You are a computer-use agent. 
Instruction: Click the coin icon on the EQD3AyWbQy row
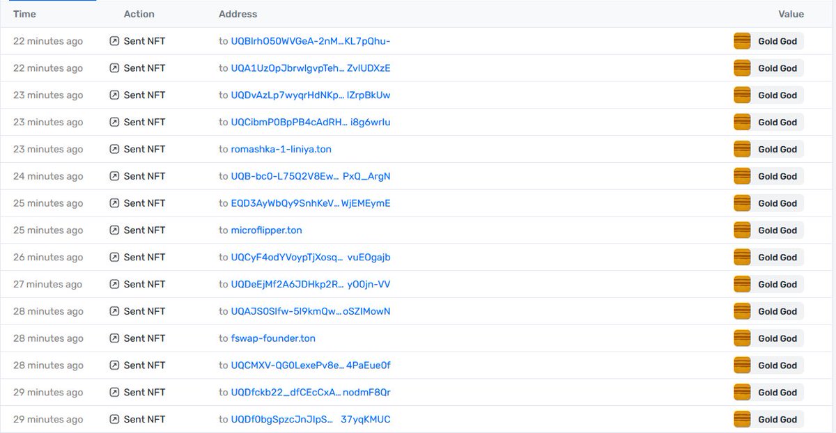click(742, 203)
